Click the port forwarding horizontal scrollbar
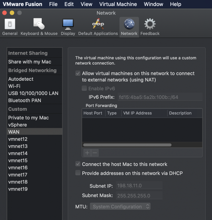The width and height of the screenshot is (212, 220). point(127,145)
